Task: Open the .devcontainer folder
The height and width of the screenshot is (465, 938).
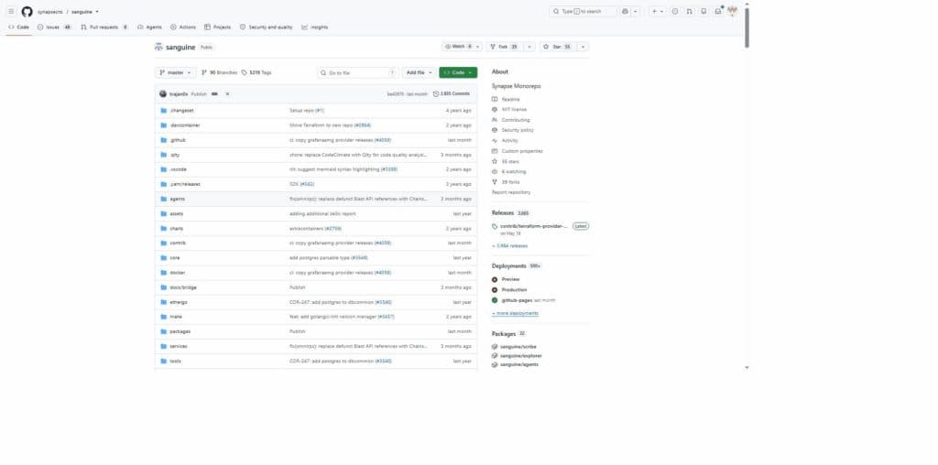Action: pyautogui.click(x=185, y=125)
